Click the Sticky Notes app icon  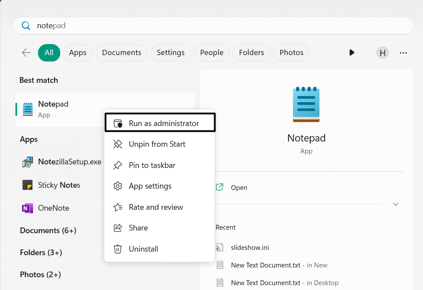tap(27, 185)
